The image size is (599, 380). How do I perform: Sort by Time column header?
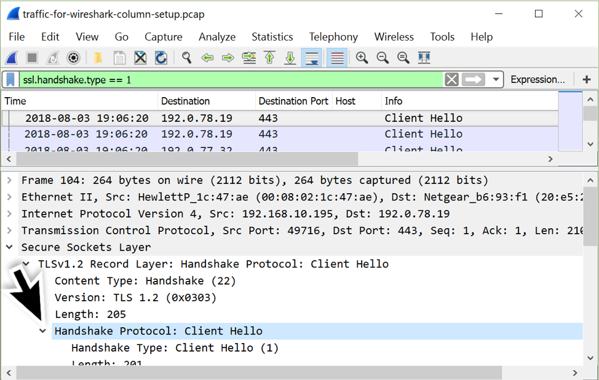pyautogui.click(x=79, y=101)
